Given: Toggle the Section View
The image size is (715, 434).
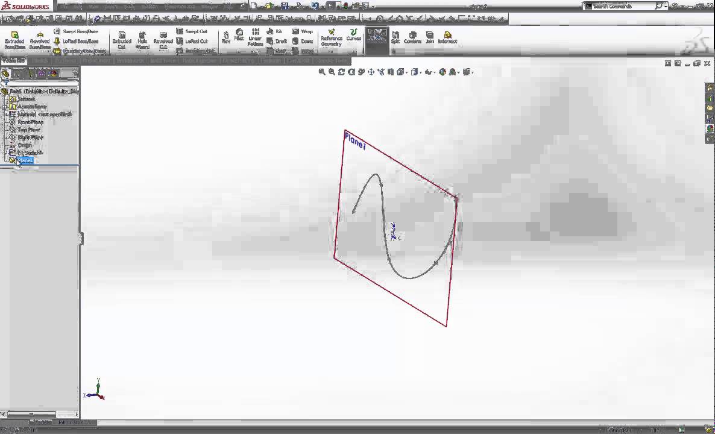Looking at the screenshot, I should coord(391,72).
